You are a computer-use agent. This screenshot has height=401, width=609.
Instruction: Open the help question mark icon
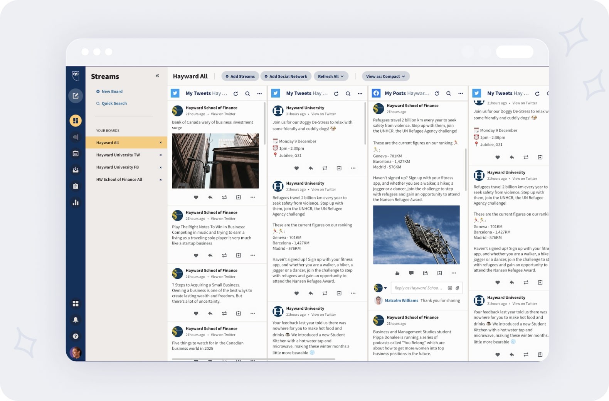76,336
